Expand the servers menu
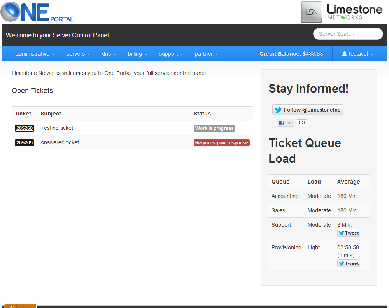The image size is (389, 308). pyautogui.click(x=78, y=54)
